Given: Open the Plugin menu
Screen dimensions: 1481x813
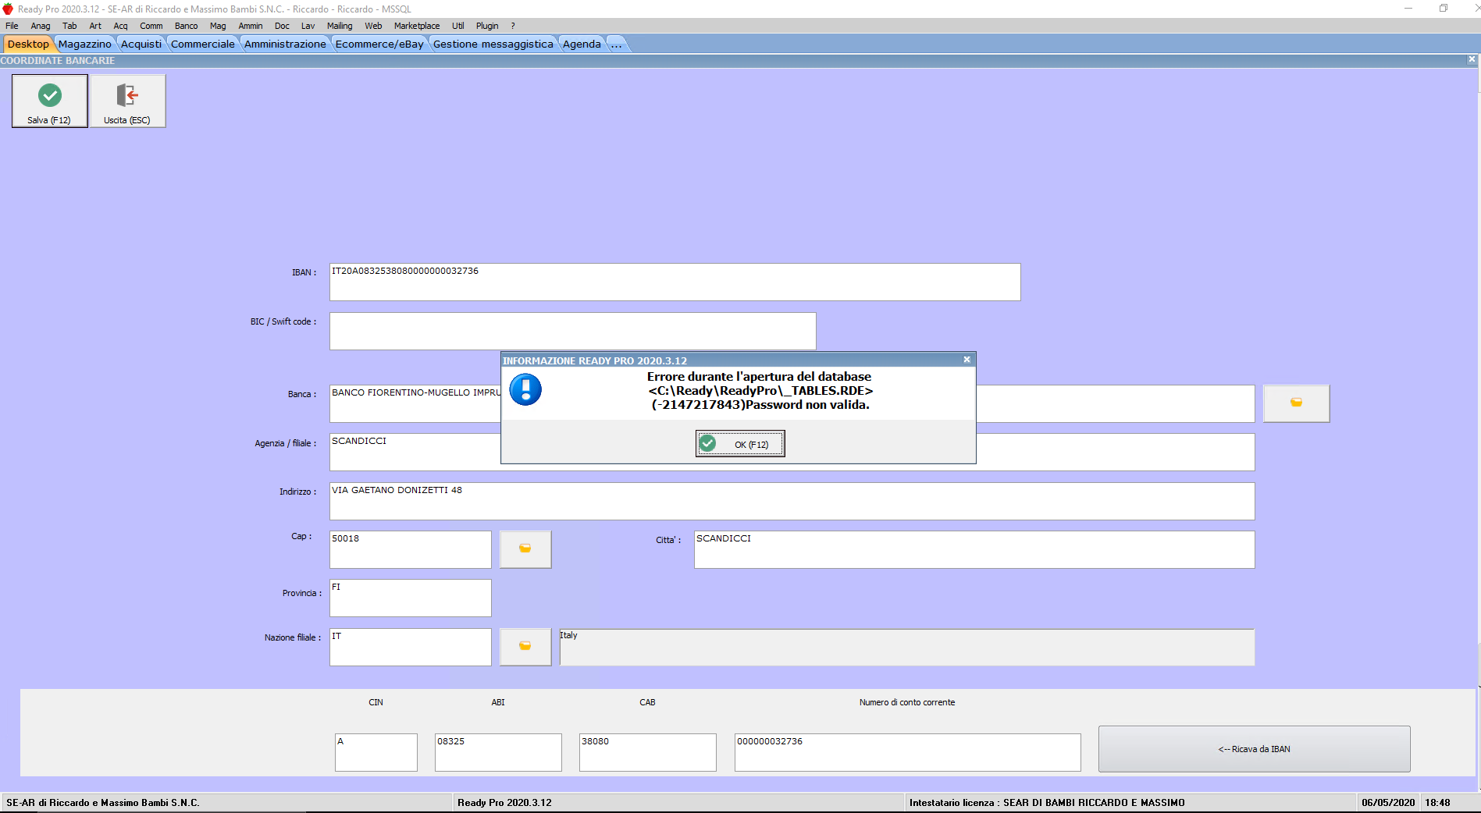Looking at the screenshot, I should [487, 26].
